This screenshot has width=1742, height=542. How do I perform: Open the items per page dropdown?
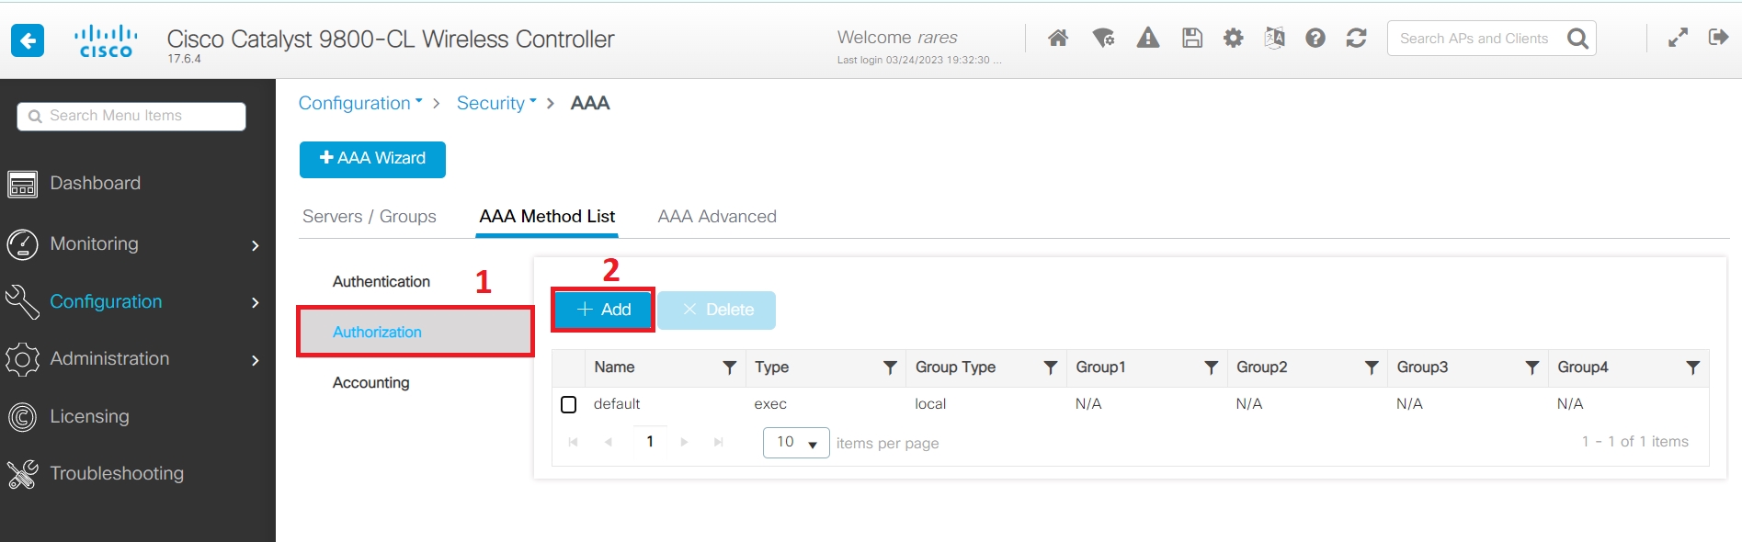point(796,443)
